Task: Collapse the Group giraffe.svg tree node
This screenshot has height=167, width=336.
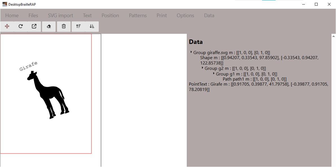Action: (191, 52)
